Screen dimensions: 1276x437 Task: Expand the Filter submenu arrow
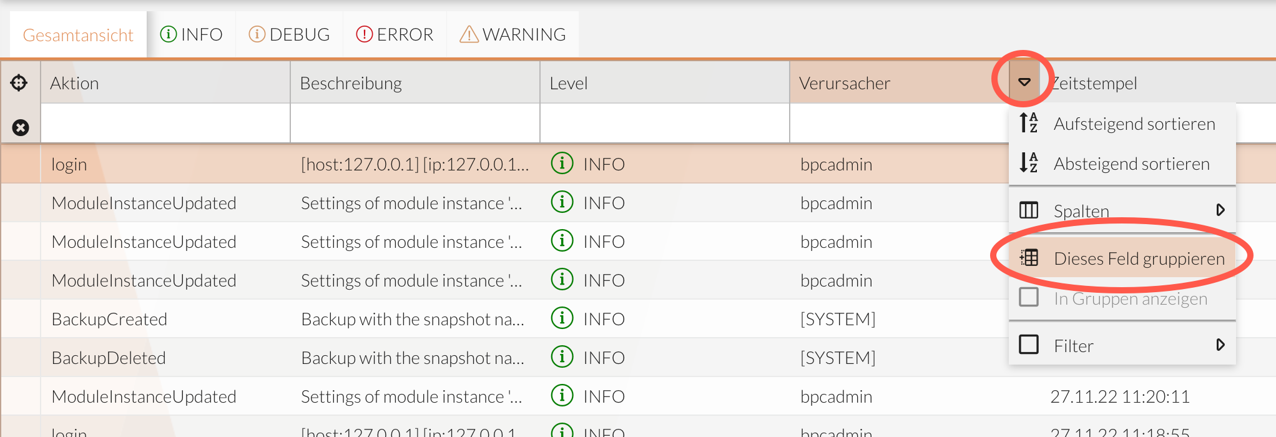(x=1220, y=345)
